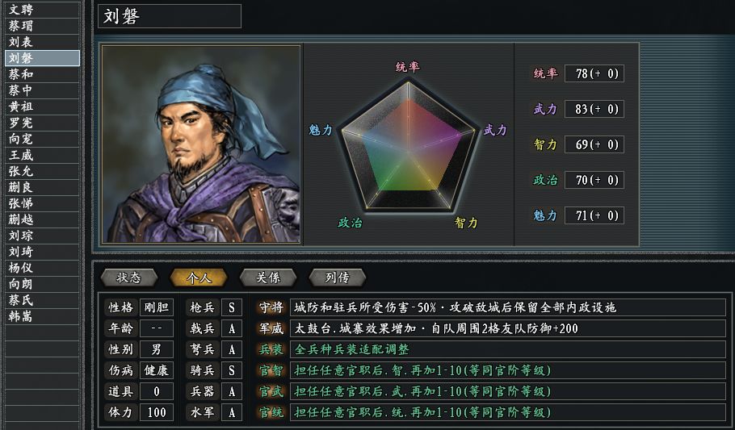735x430 pixels.
Task: Click the 武力 stat value box
Action: point(594,109)
